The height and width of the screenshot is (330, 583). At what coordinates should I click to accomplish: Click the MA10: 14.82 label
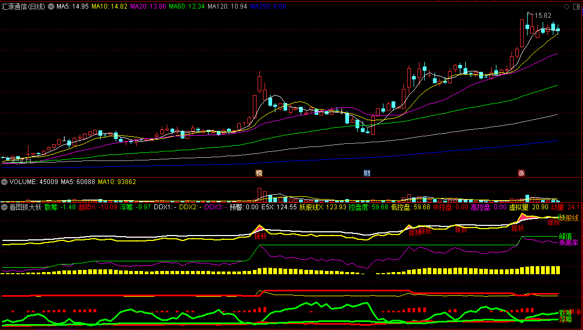[x=109, y=6]
